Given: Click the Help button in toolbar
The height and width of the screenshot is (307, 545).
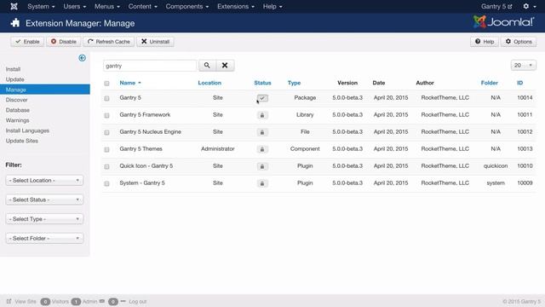Looking at the screenshot, I should pyautogui.click(x=485, y=42).
